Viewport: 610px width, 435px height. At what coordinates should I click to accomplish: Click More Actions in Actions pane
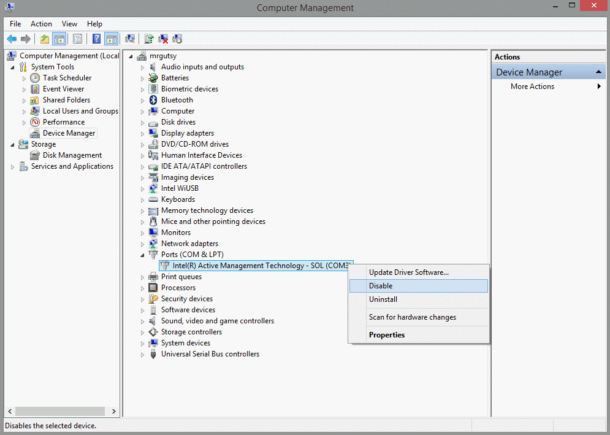532,87
